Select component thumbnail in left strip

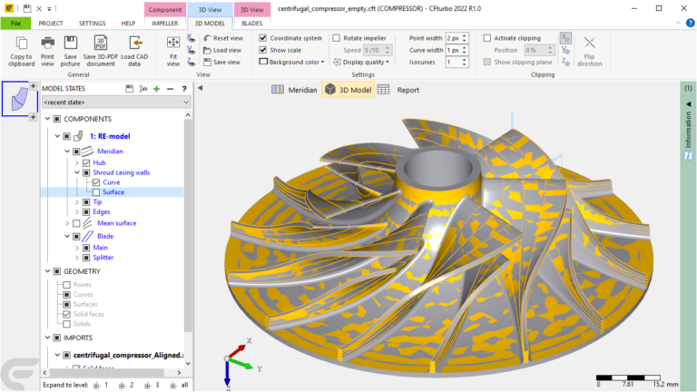coord(19,100)
